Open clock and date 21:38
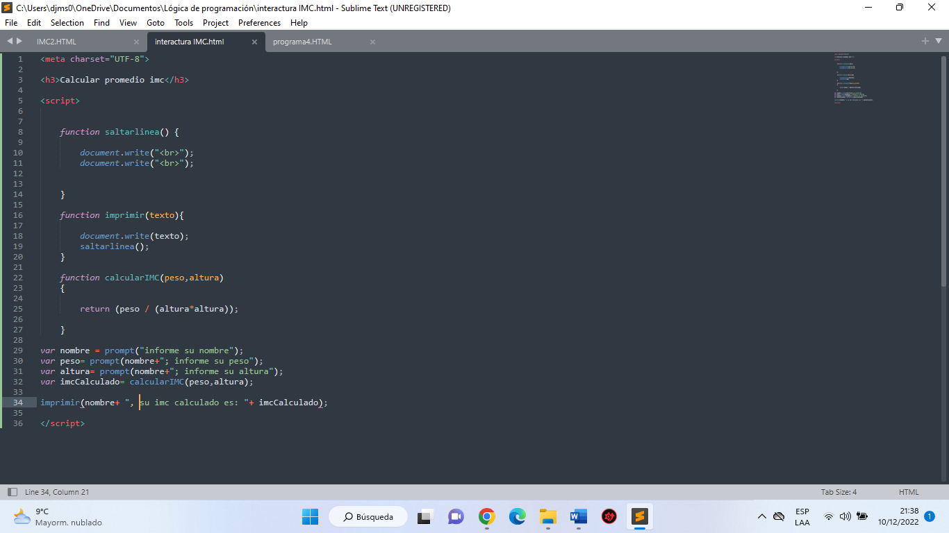Image resolution: width=949 pixels, height=533 pixels. 898,516
